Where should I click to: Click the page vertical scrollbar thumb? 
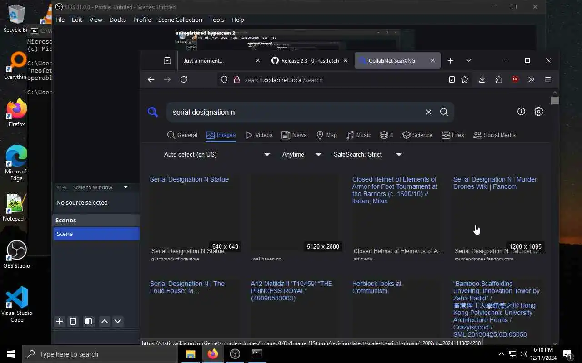point(555,101)
